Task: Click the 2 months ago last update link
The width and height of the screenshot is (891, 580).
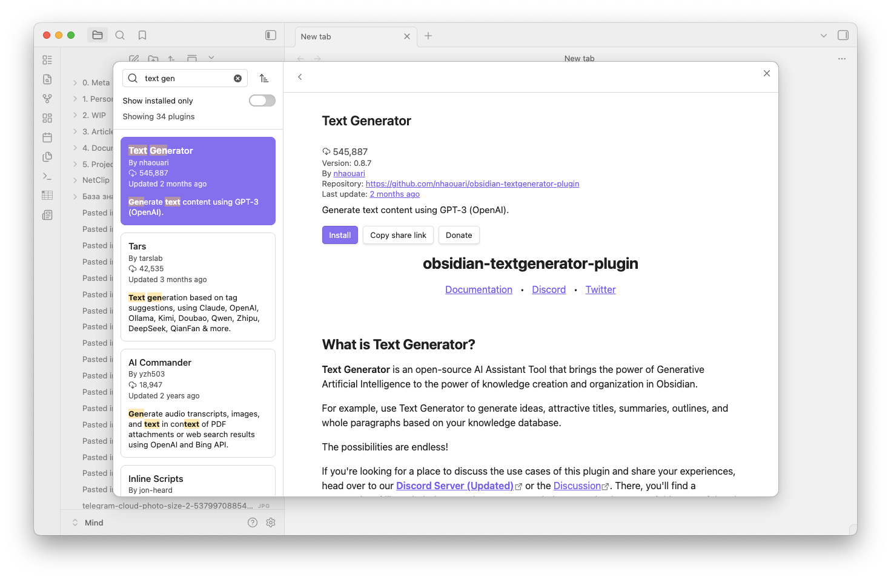Action: click(x=394, y=194)
